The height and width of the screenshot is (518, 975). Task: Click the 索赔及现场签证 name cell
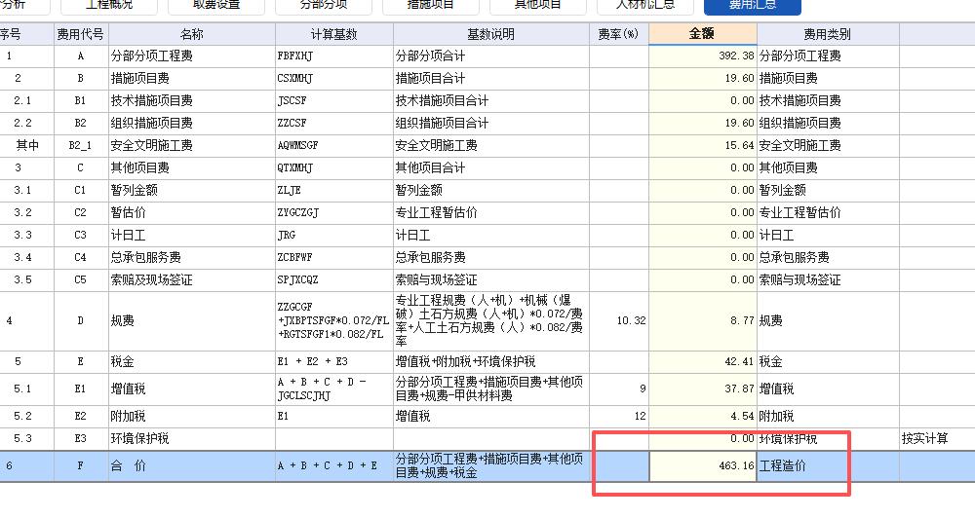coord(191,279)
